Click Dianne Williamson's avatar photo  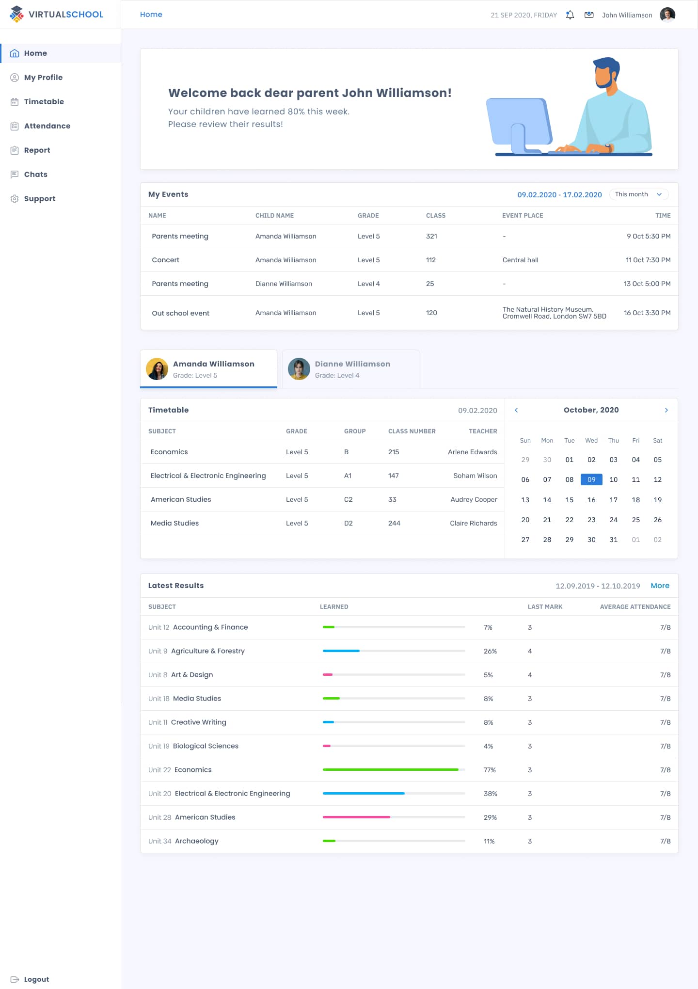tap(299, 369)
